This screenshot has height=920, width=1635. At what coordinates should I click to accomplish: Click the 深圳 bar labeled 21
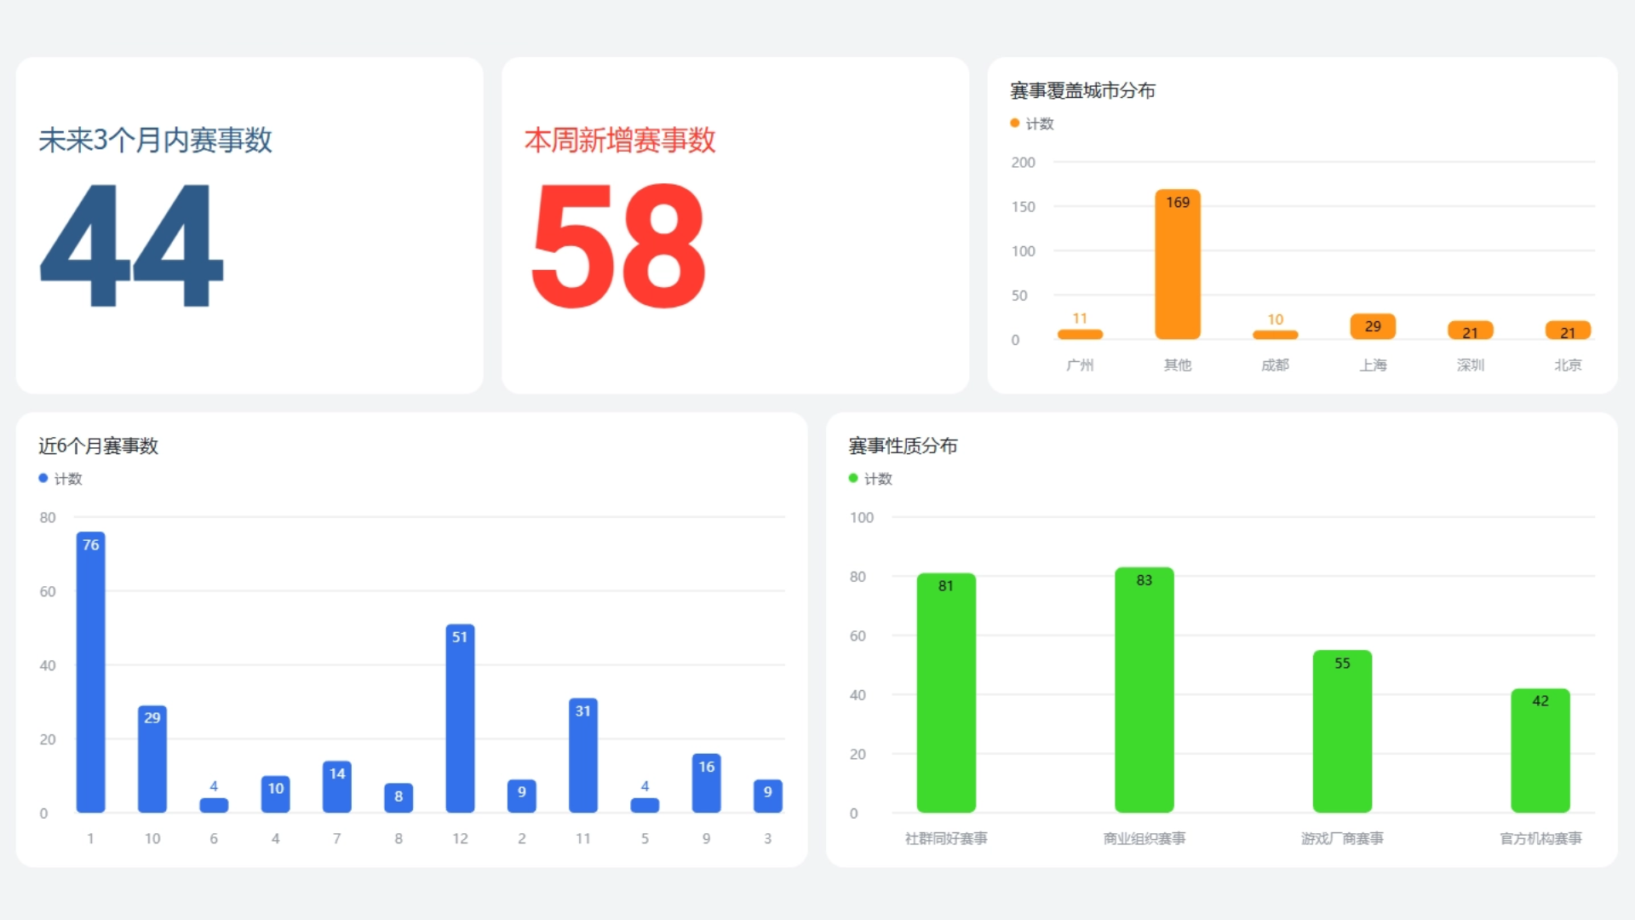1470,331
